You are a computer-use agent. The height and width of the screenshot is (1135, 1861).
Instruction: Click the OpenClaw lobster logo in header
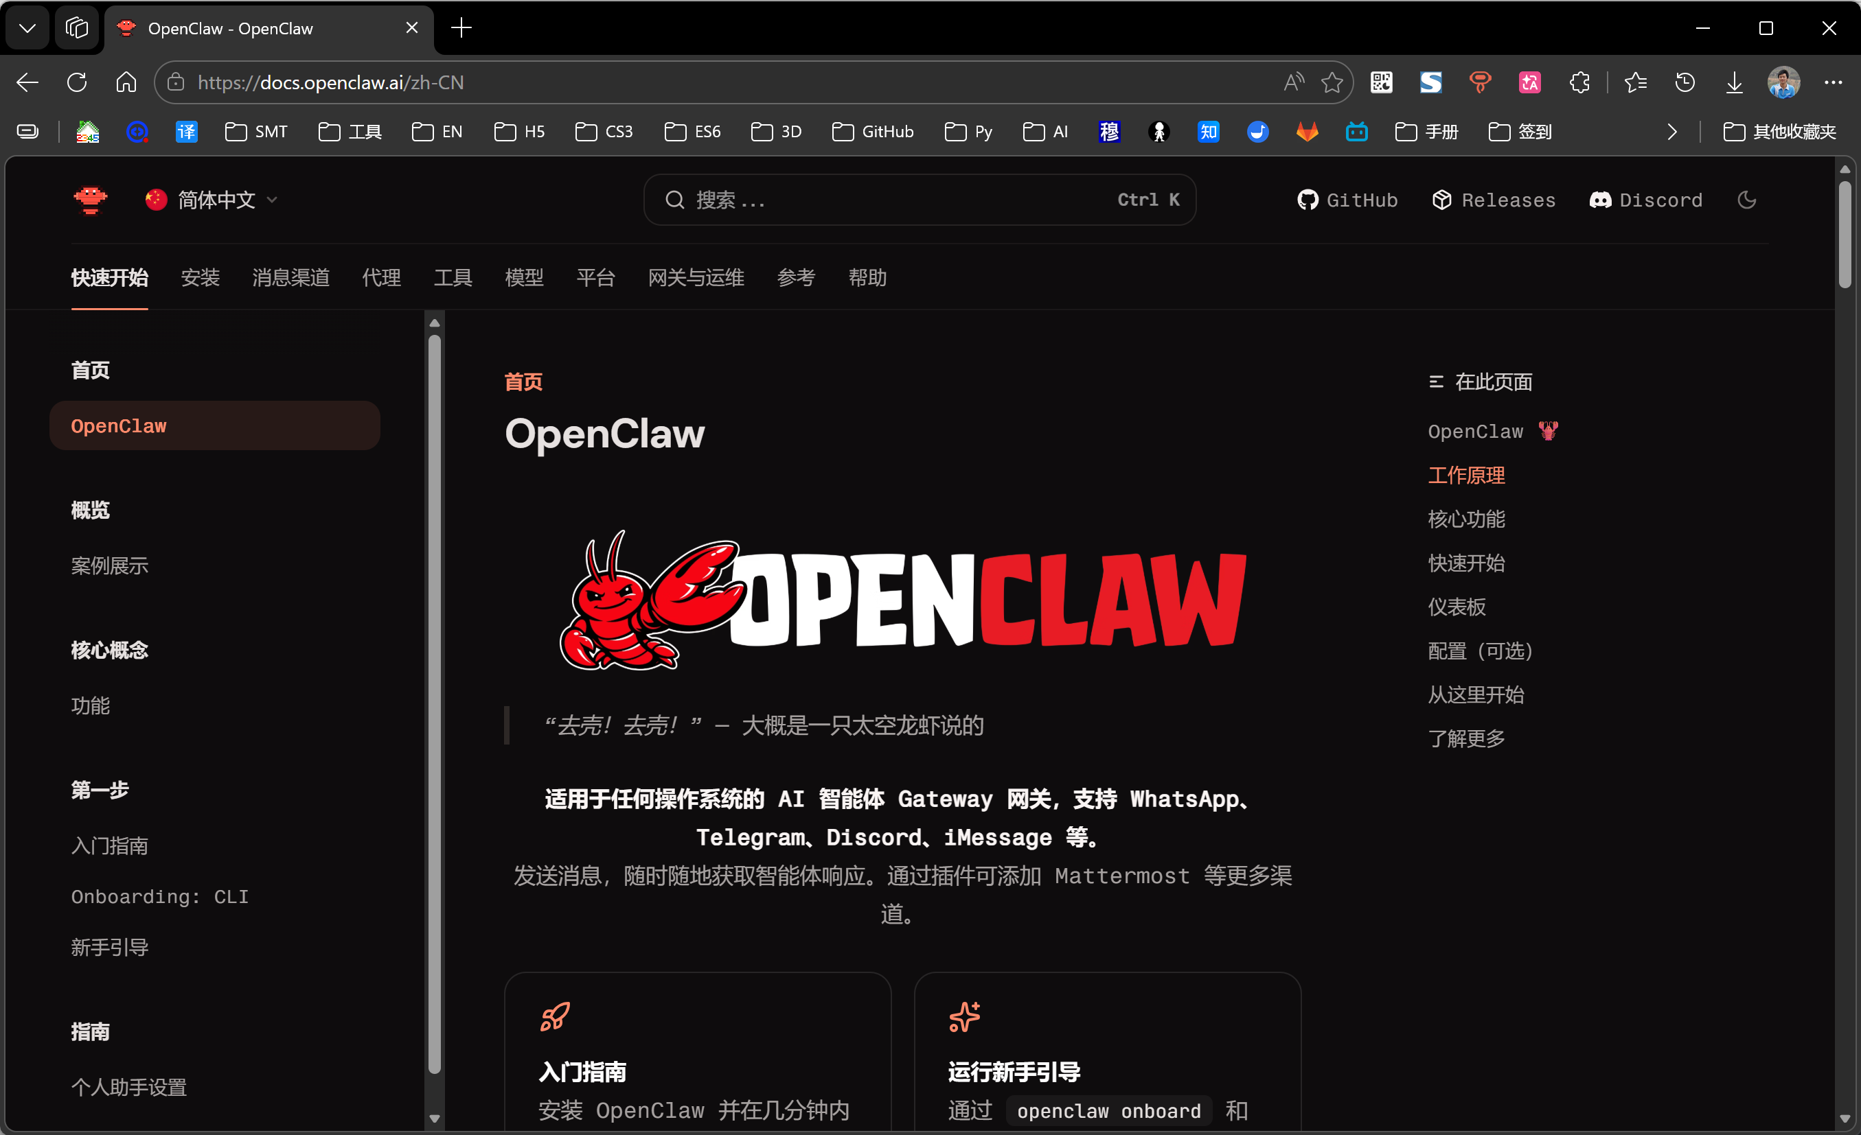[x=90, y=200]
